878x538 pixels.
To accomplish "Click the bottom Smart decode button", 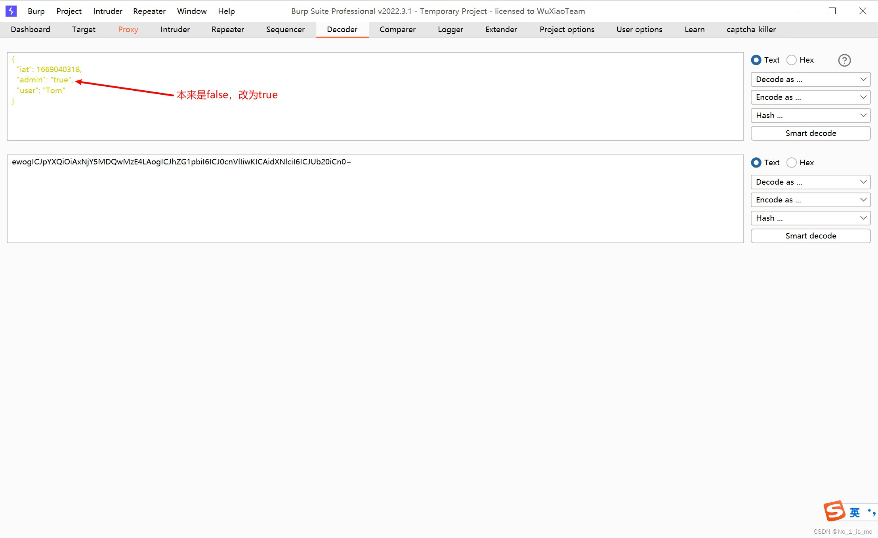I will tap(810, 235).
